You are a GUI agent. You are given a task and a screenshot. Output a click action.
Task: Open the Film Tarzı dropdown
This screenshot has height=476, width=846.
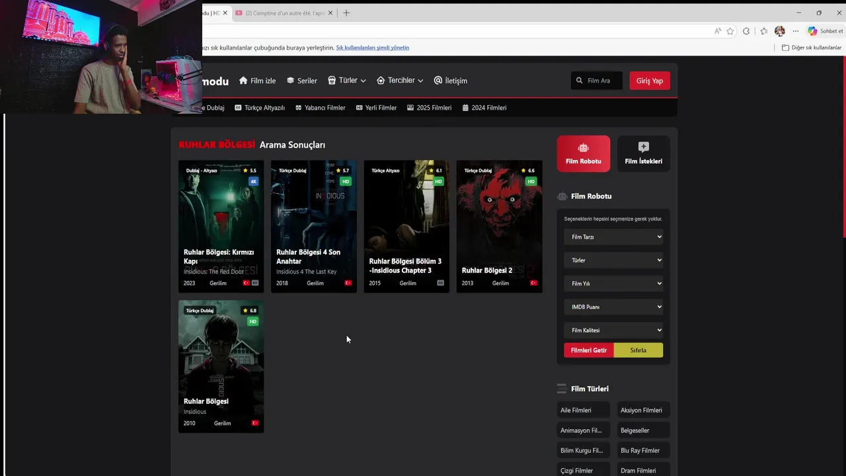tap(613, 237)
